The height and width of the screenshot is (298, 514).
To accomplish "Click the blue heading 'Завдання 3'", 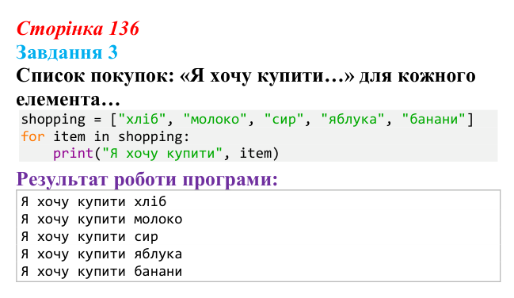I will click(67, 52).
